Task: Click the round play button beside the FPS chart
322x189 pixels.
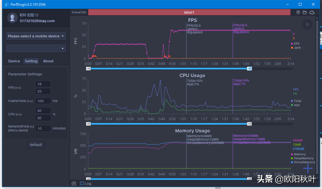Action: [x=307, y=24]
